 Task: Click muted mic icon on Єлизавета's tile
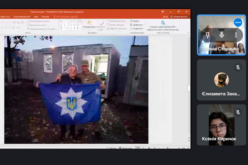click(238, 67)
